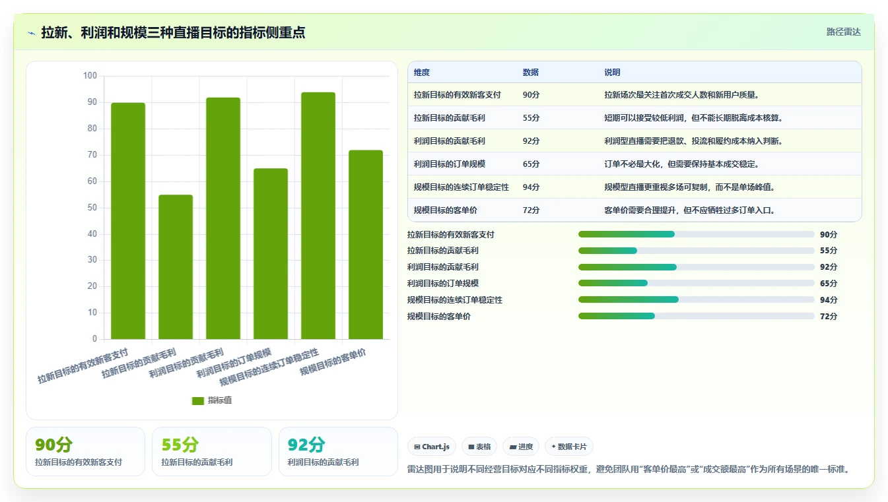Viewport: 888px width, 502px height.
Task: Open the 92分 data card
Action: pos(338,451)
